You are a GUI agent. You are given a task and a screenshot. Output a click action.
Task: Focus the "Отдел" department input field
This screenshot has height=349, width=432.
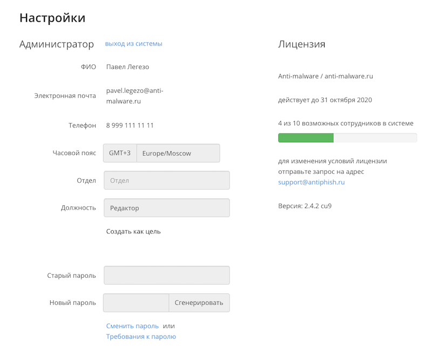pos(166,180)
